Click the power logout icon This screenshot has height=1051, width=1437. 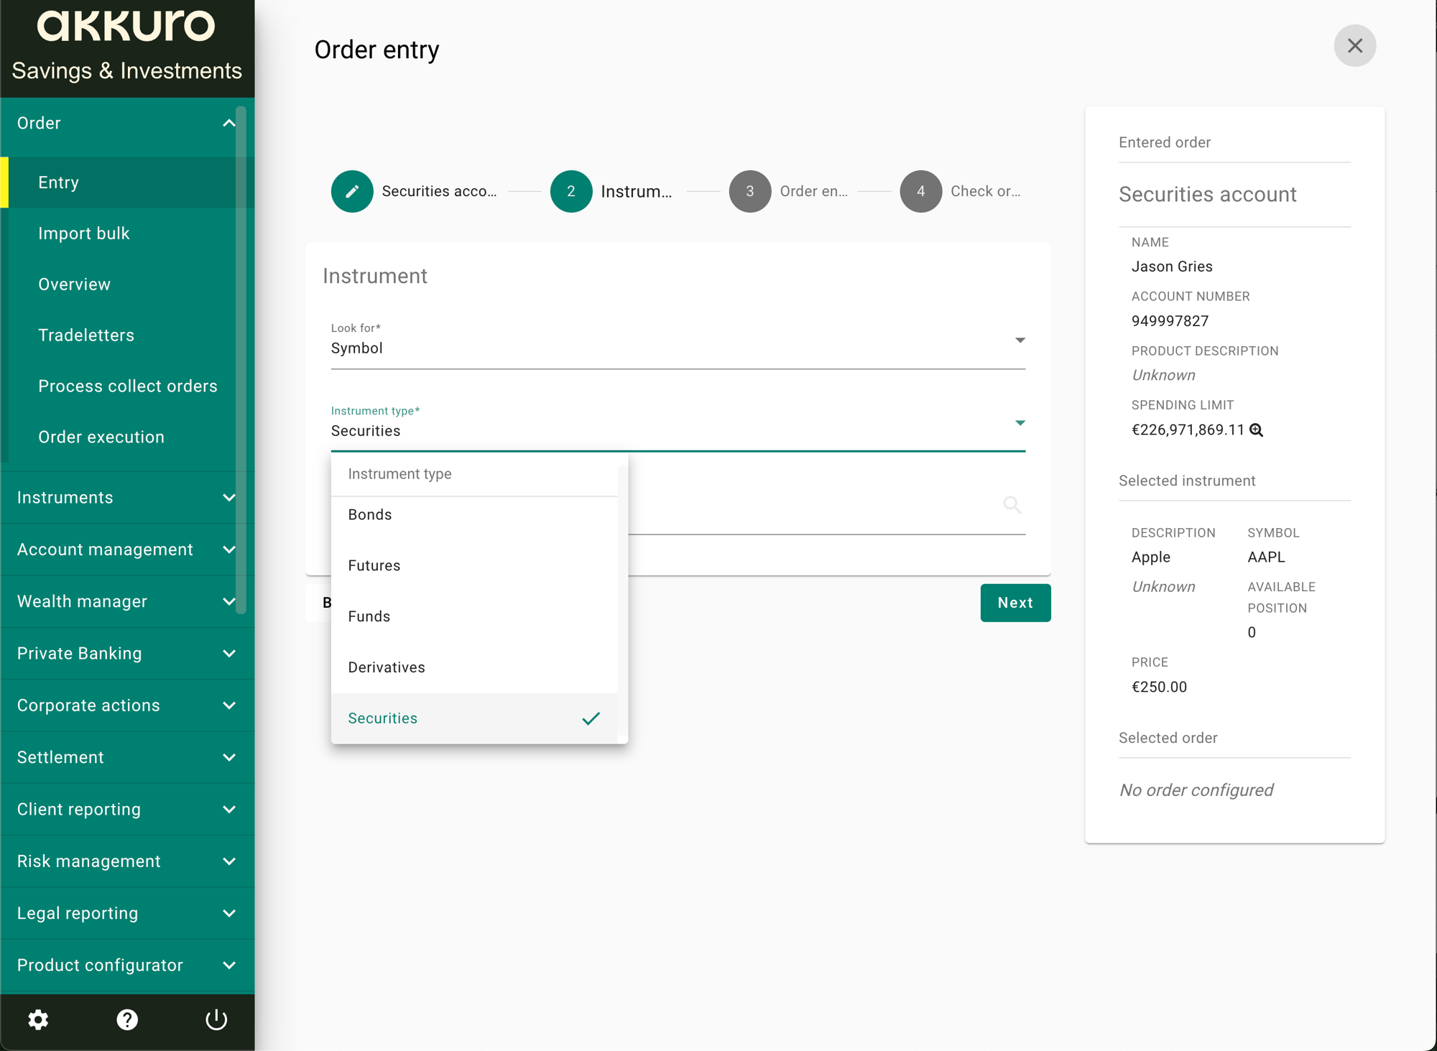tap(216, 1019)
